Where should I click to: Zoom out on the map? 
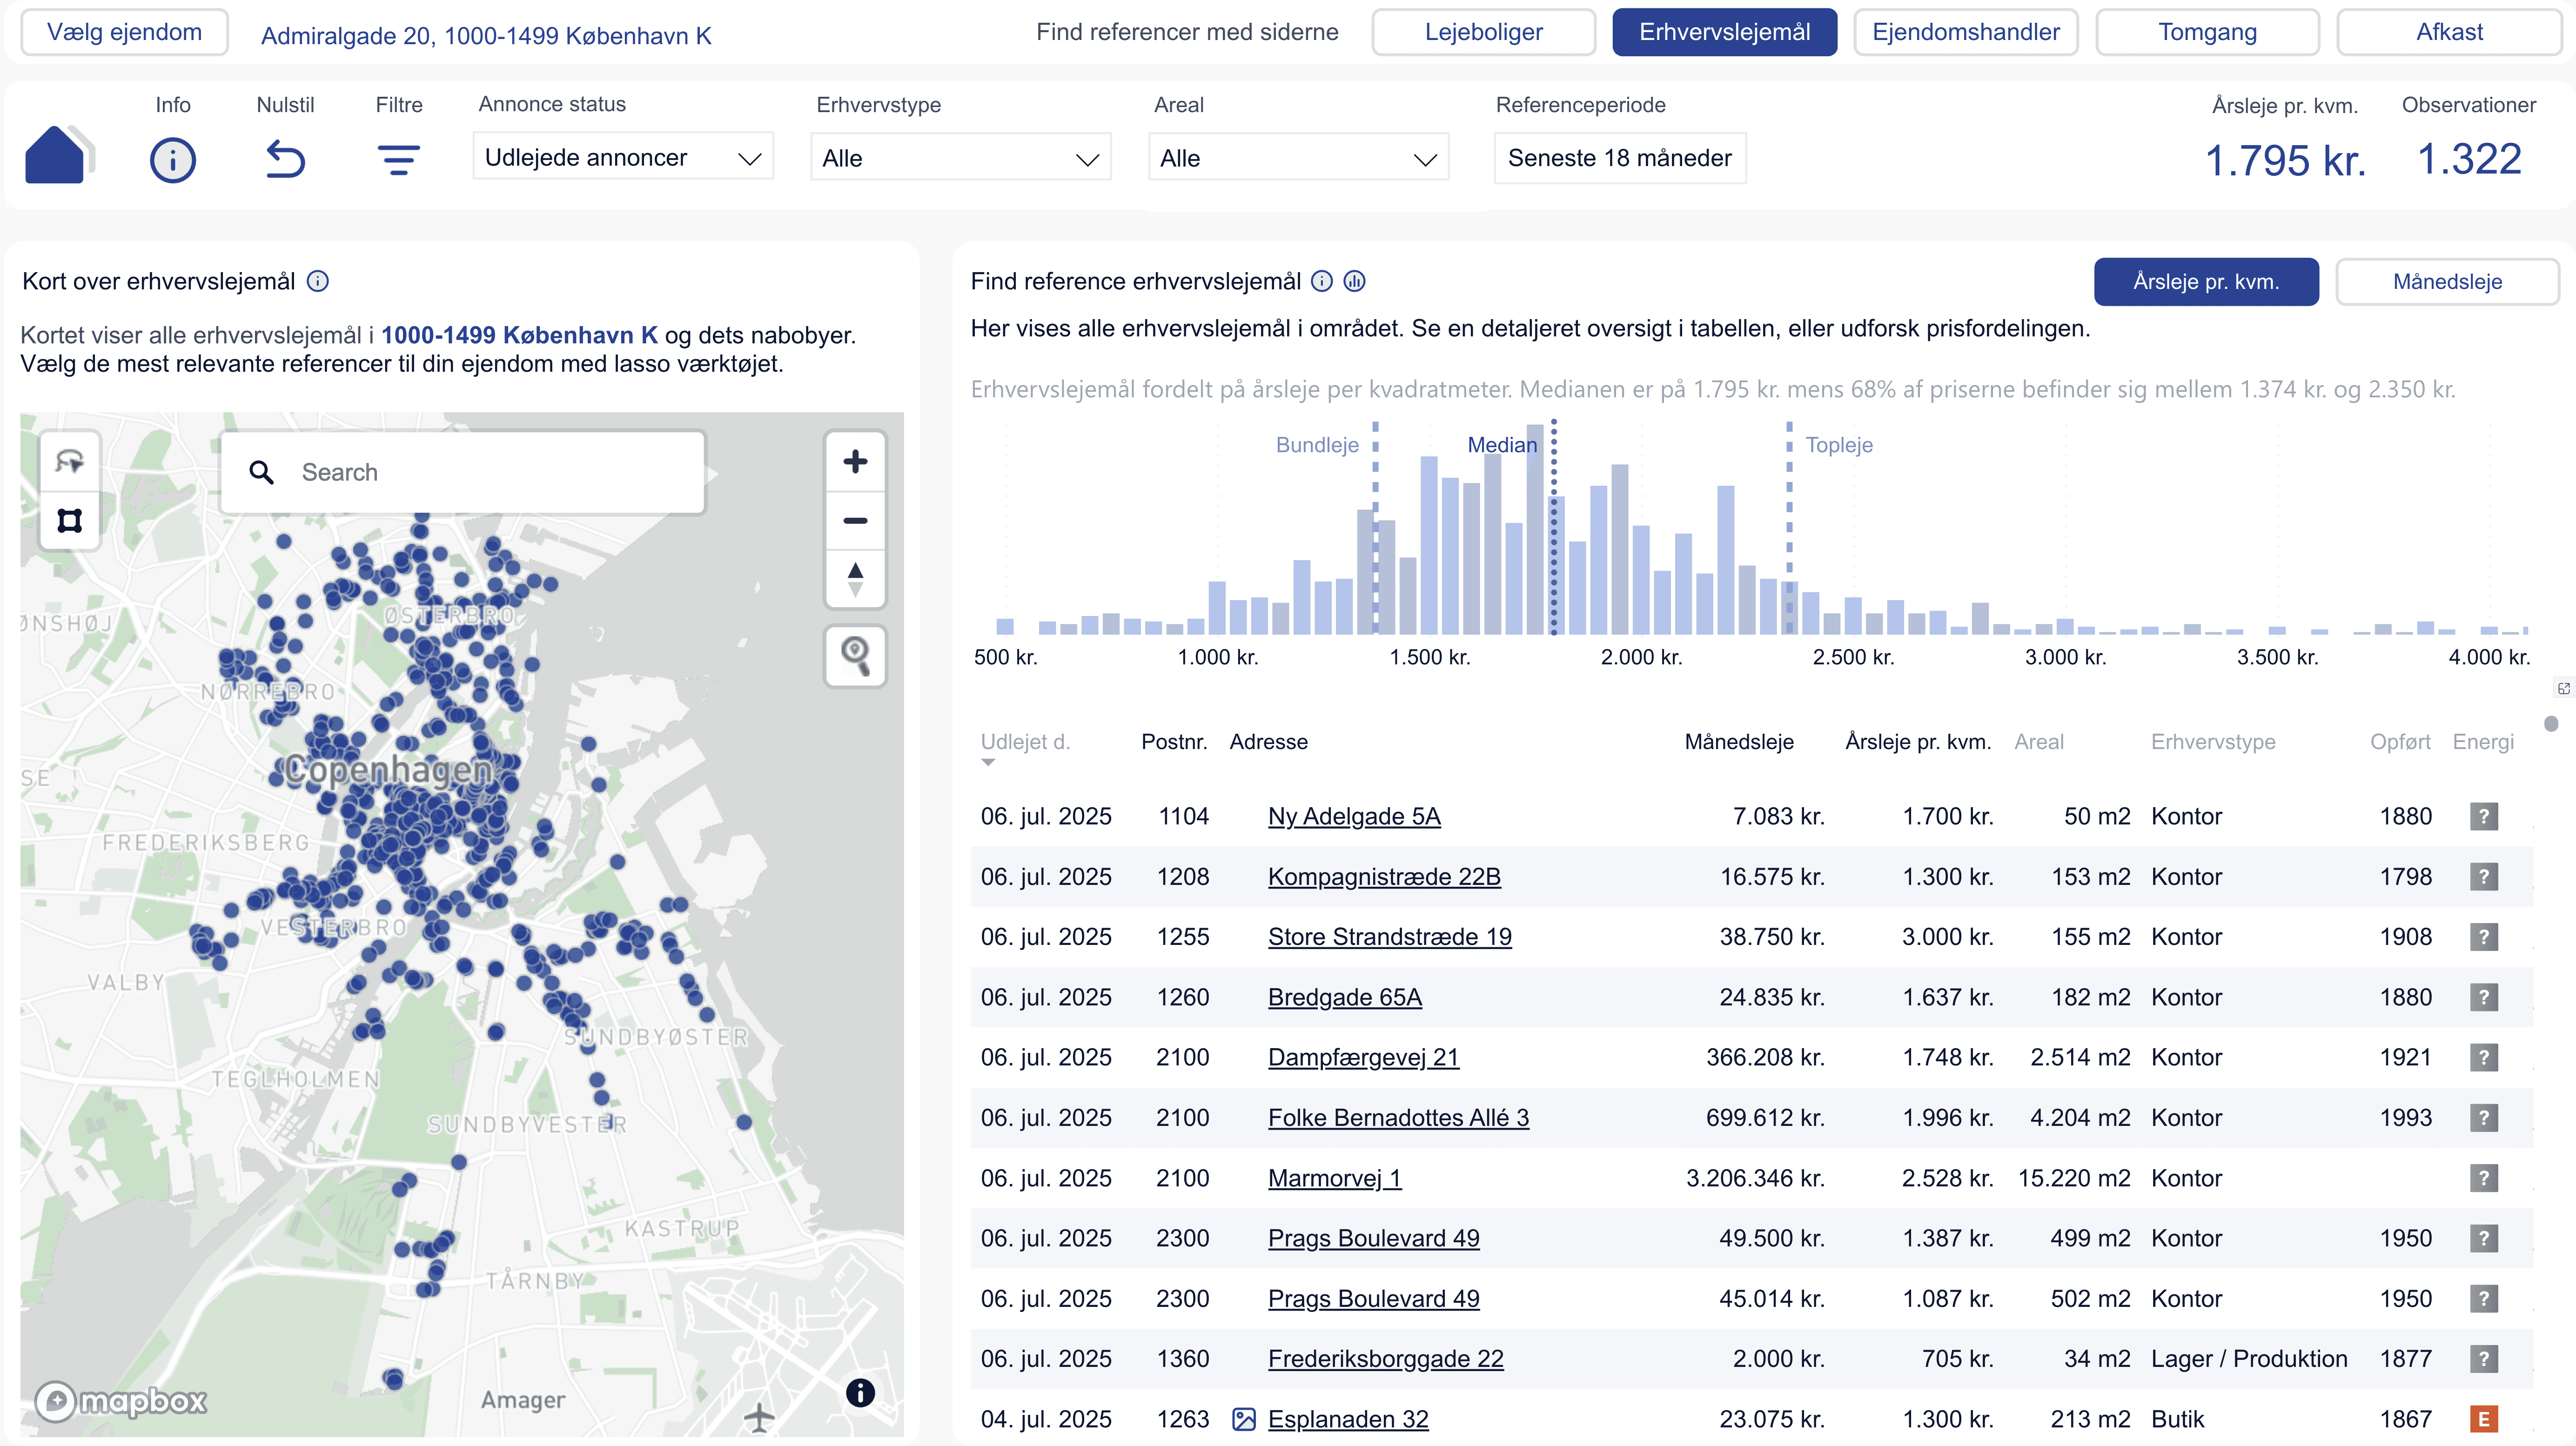pyautogui.click(x=855, y=521)
